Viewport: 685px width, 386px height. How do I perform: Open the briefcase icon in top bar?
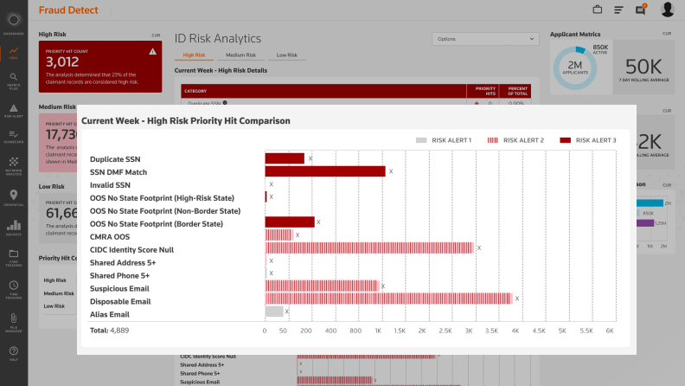(x=597, y=10)
